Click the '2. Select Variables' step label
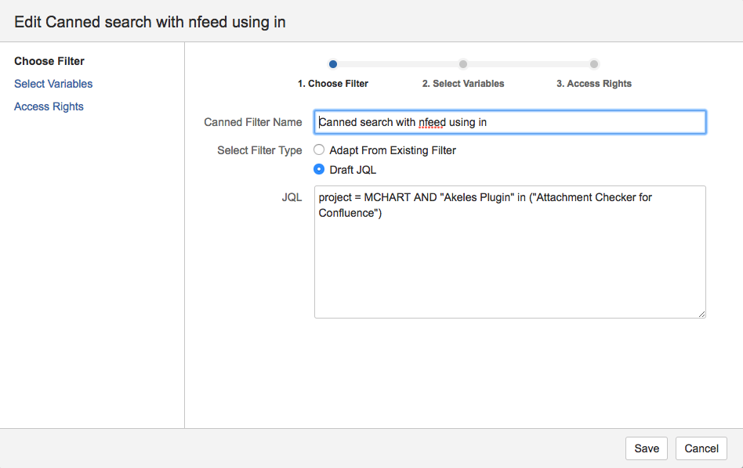This screenshot has width=743, height=468. (463, 84)
